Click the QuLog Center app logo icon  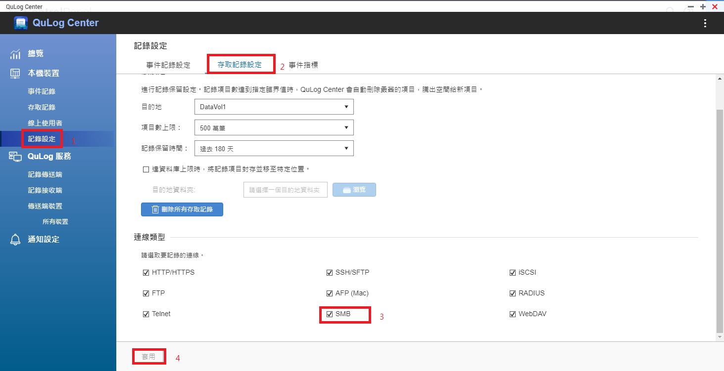[21, 23]
